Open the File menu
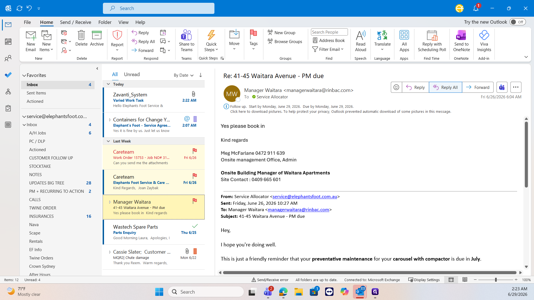The width and height of the screenshot is (534, 300). 27,22
